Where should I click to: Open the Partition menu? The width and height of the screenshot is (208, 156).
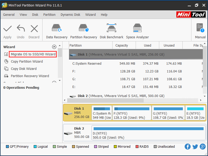tap(49, 15)
